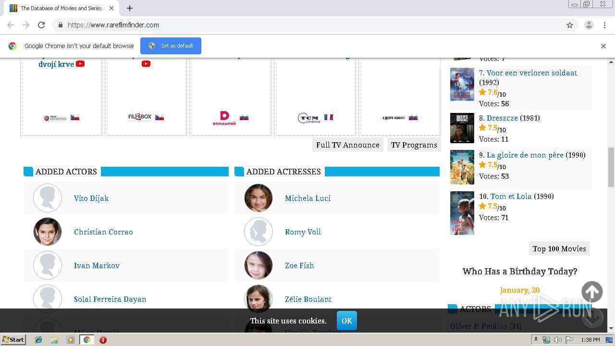Viewport: 615px width, 346px height.
Task: Accept cookies with the OK button
Action: pyautogui.click(x=347, y=321)
